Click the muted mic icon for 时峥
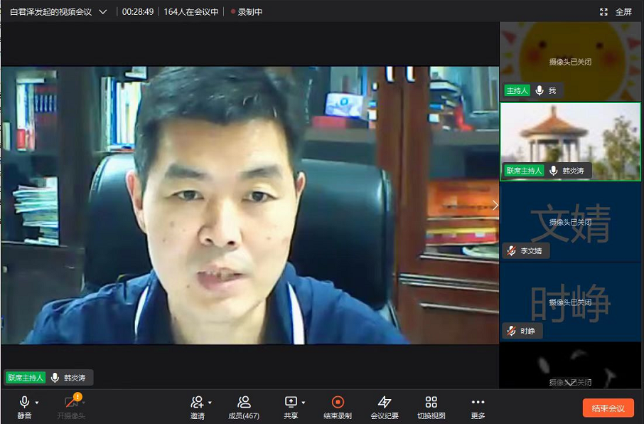Viewport: 644px width, 424px height. tap(511, 331)
